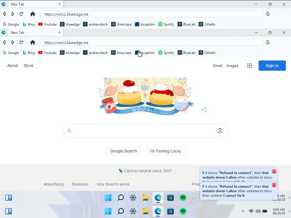Open the Othello bookmark in the inner bookmarks bar
Screen dimensions: 291x218
pyautogui.click(x=207, y=53)
